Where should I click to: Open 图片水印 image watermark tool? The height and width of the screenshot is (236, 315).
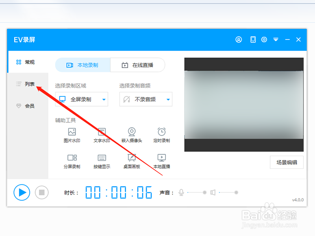click(72, 135)
